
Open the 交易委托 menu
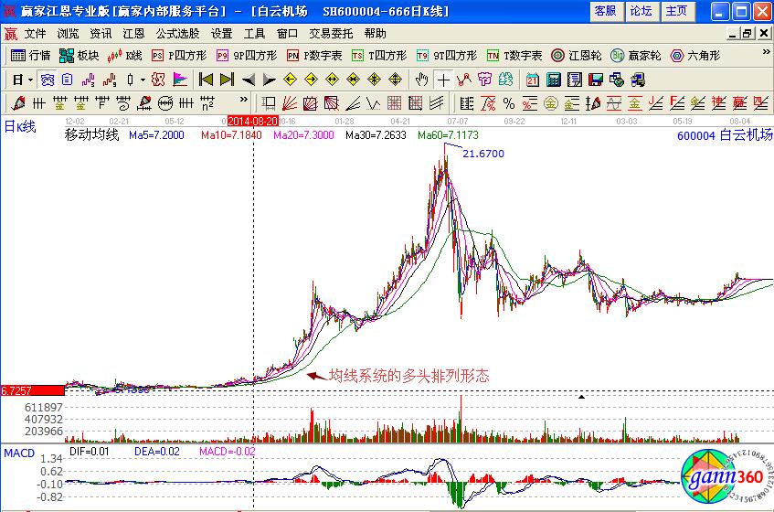click(x=329, y=33)
